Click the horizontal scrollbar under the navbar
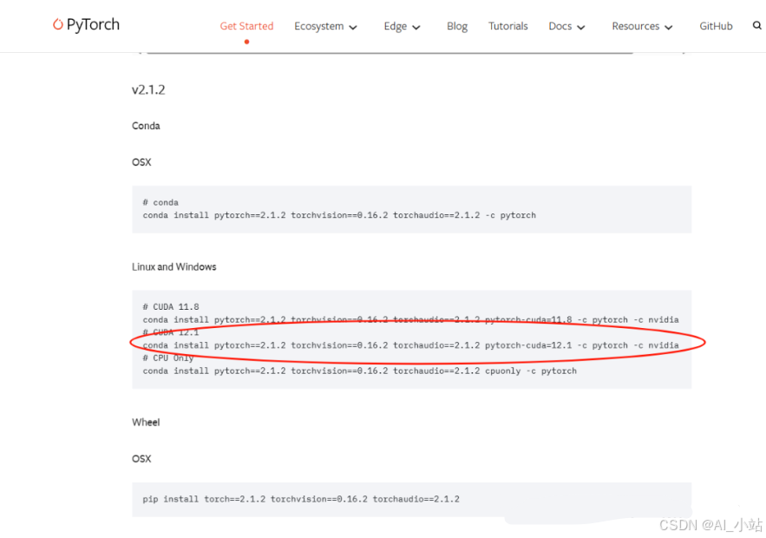Viewport: 766px width, 538px height. coord(390,52)
